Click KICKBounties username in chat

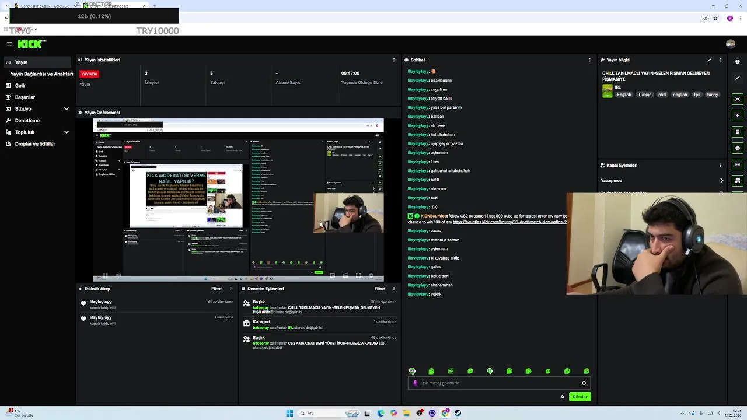click(x=433, y=216)
